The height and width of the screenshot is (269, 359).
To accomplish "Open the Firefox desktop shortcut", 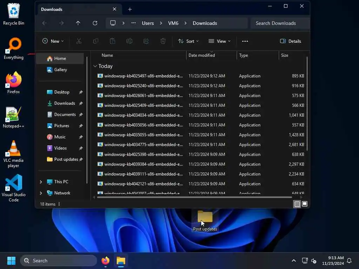I will tap(14, 83).
